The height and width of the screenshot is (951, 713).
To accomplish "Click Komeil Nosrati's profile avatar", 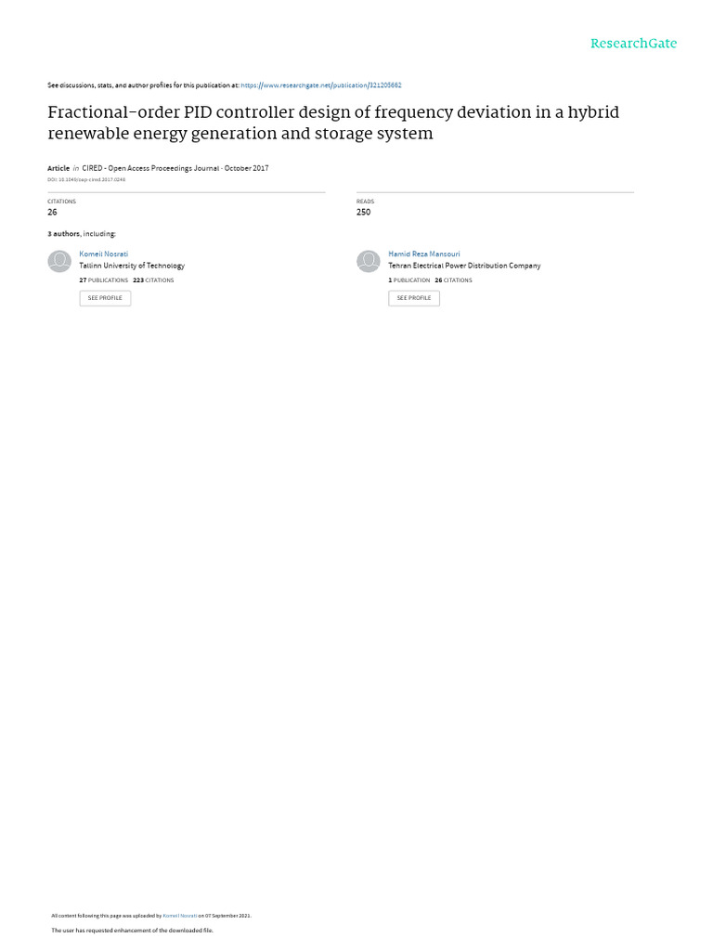I will (59, 262).
